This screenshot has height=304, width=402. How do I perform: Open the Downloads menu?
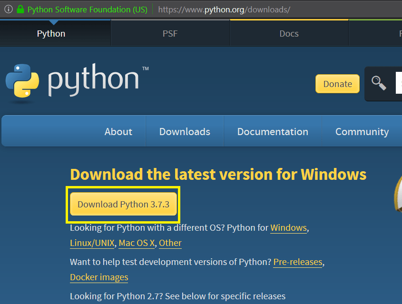click(185, 131)
